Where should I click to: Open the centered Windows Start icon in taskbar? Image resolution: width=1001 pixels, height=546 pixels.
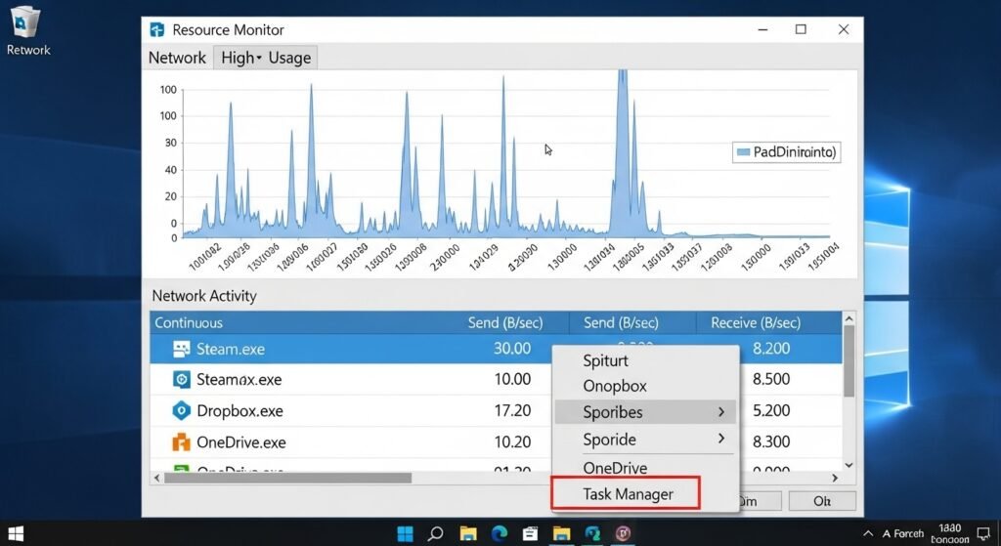point(404,533)
